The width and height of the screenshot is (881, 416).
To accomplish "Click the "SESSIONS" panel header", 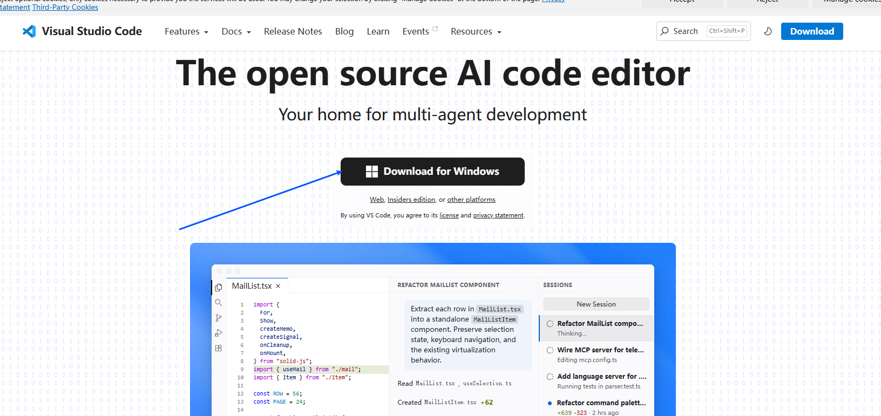I will click(x=558, y=285).
